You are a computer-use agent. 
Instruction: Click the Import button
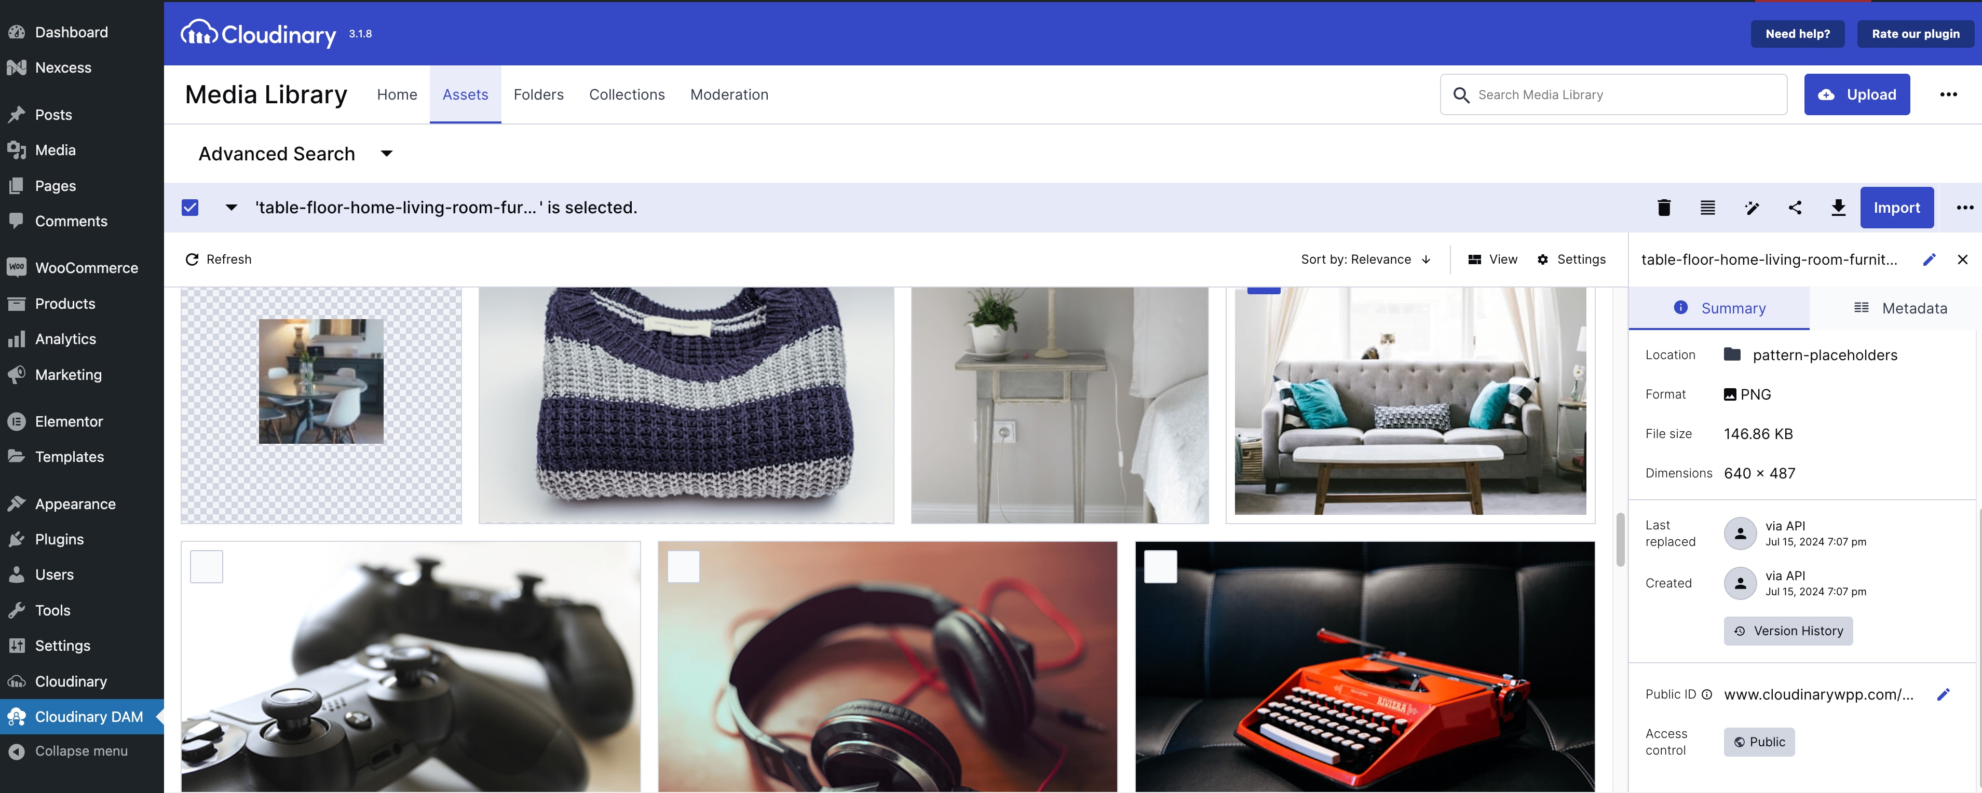click(x=1896, y=208)
